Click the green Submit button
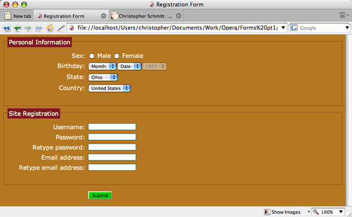This screenshot has width=352, height=217. coord(100,196)
